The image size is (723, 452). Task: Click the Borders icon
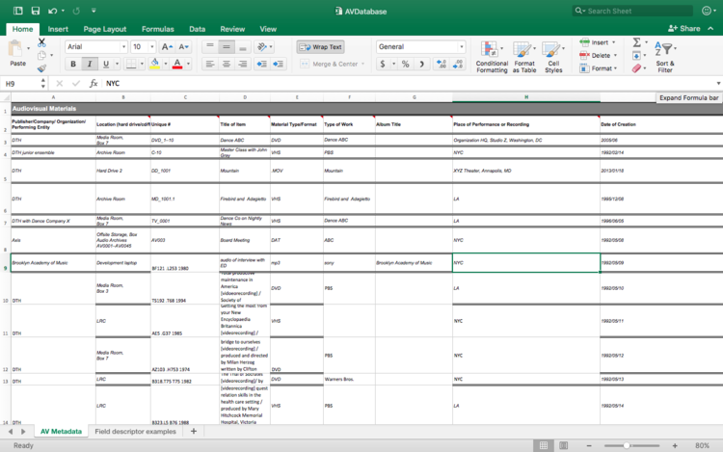(x=131, y=64)
